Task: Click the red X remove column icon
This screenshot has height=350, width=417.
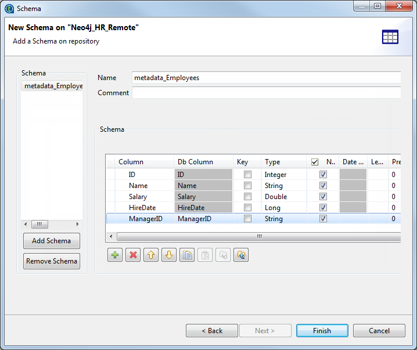Action: [133, 255]
